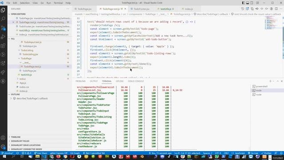
Task: Open Run and Debug view
Action: [3, 37]
